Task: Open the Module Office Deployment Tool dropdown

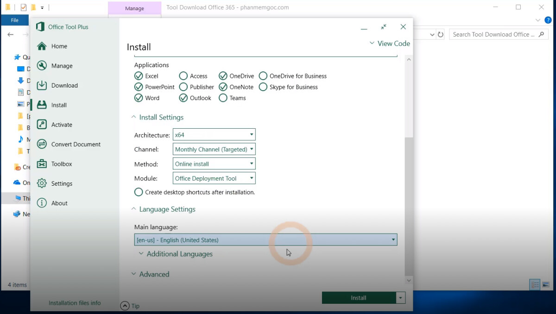Action: coord(214,178)
